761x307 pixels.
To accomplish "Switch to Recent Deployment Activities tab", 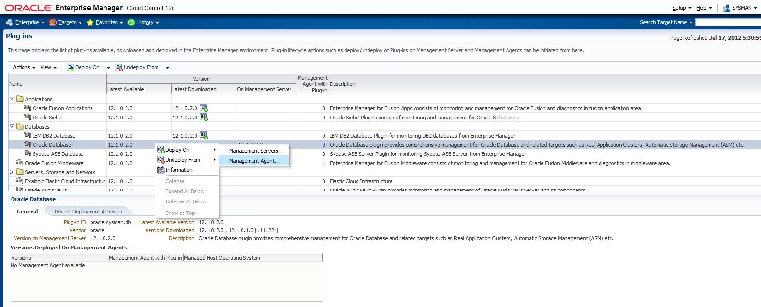I will pyautogui.click(x=88, y=212).
